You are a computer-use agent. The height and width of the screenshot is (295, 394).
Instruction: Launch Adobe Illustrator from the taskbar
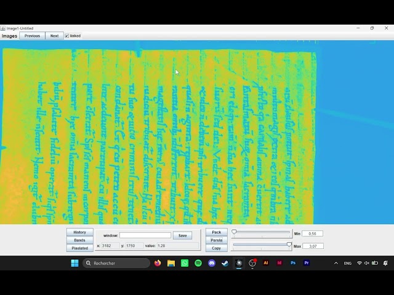266,263
